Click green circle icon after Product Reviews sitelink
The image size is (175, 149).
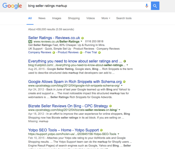(x=81, y=53)
